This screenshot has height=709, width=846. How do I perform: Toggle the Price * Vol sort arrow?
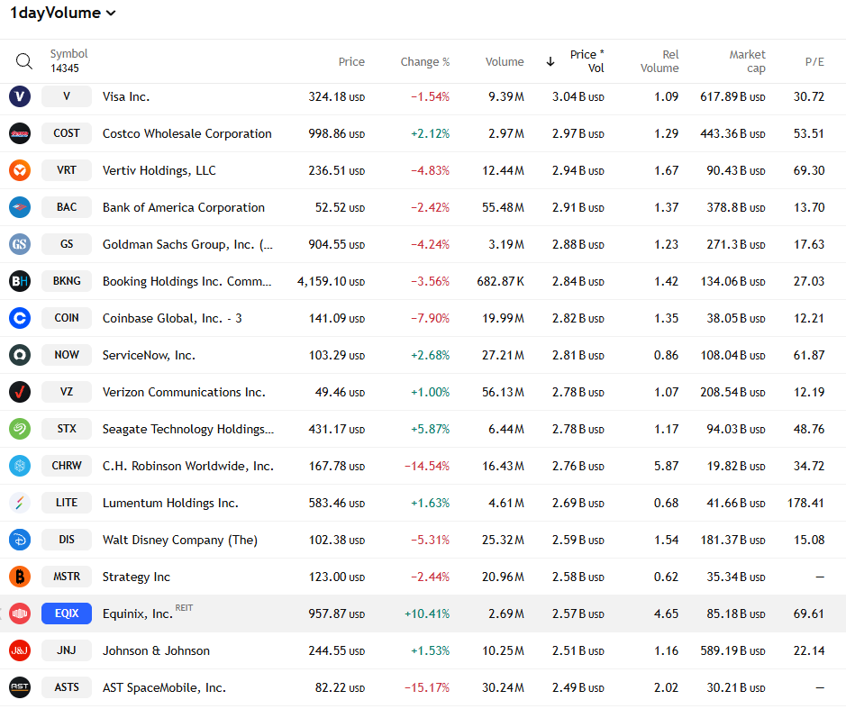(x=550, y=61)
